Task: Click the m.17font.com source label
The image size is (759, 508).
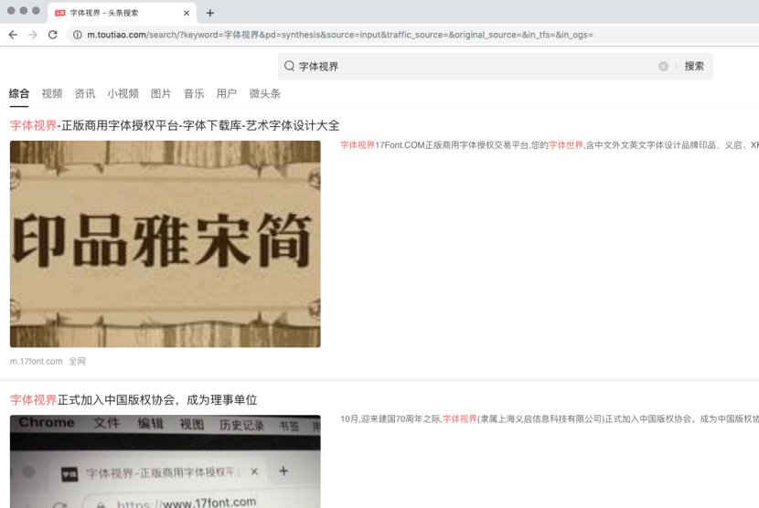Action: (37, 362)
